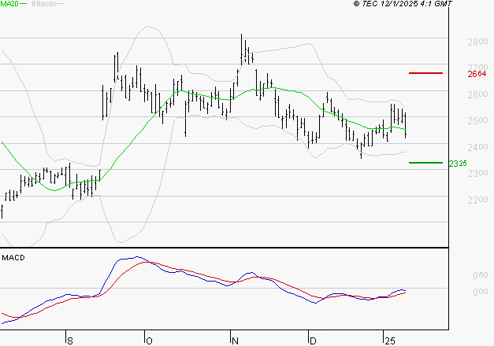This screenshot has width=494, height=346.
Task: Click the highest price bar in early November
Action: (242, 46)
